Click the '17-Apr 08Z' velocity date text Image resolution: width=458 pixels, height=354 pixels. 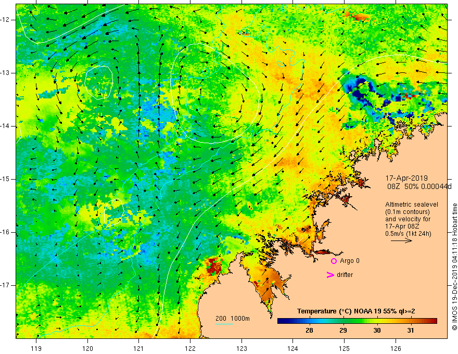pyautogui.click(x=402, y=226)
